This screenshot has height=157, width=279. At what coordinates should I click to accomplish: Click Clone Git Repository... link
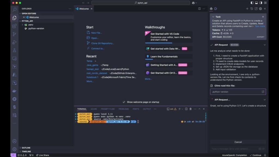pos(102,43)
